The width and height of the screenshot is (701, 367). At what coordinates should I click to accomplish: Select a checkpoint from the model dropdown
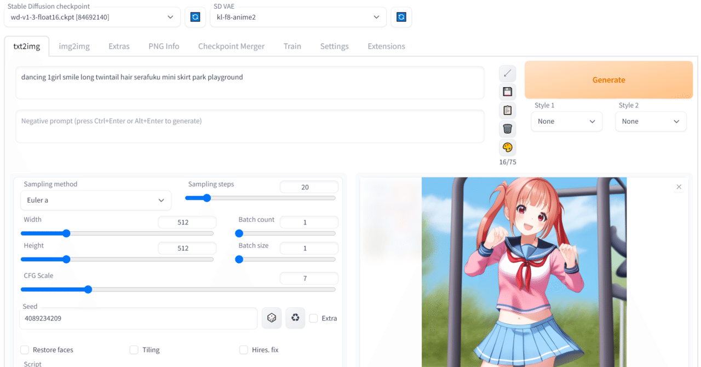(x=92, y=17)
